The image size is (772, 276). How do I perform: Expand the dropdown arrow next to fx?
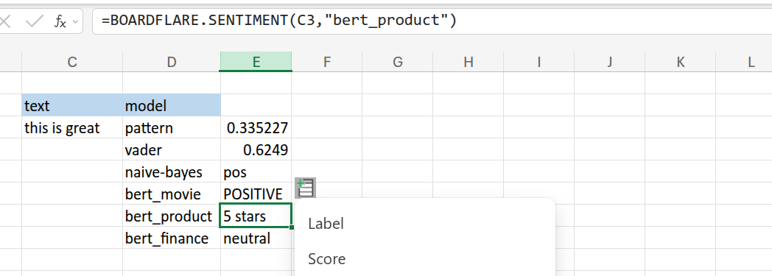[x=75, y=21]
